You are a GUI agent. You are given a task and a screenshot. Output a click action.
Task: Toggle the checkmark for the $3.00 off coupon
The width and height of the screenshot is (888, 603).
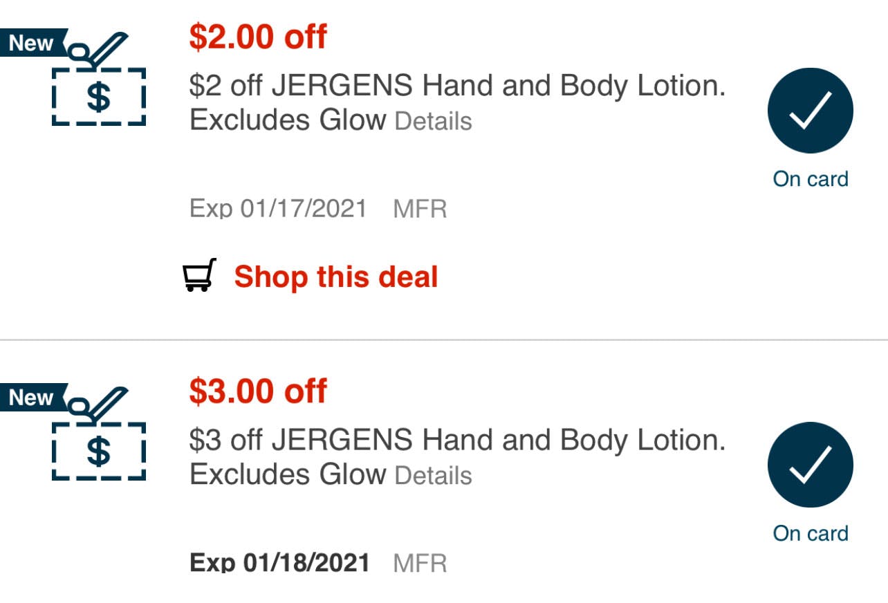click(x=810, y=465)
